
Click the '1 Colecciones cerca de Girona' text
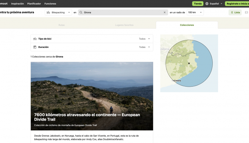point(47,57)
